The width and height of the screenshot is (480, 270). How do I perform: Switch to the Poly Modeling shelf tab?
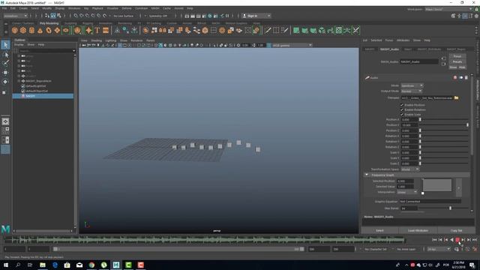tap(49, 23)
